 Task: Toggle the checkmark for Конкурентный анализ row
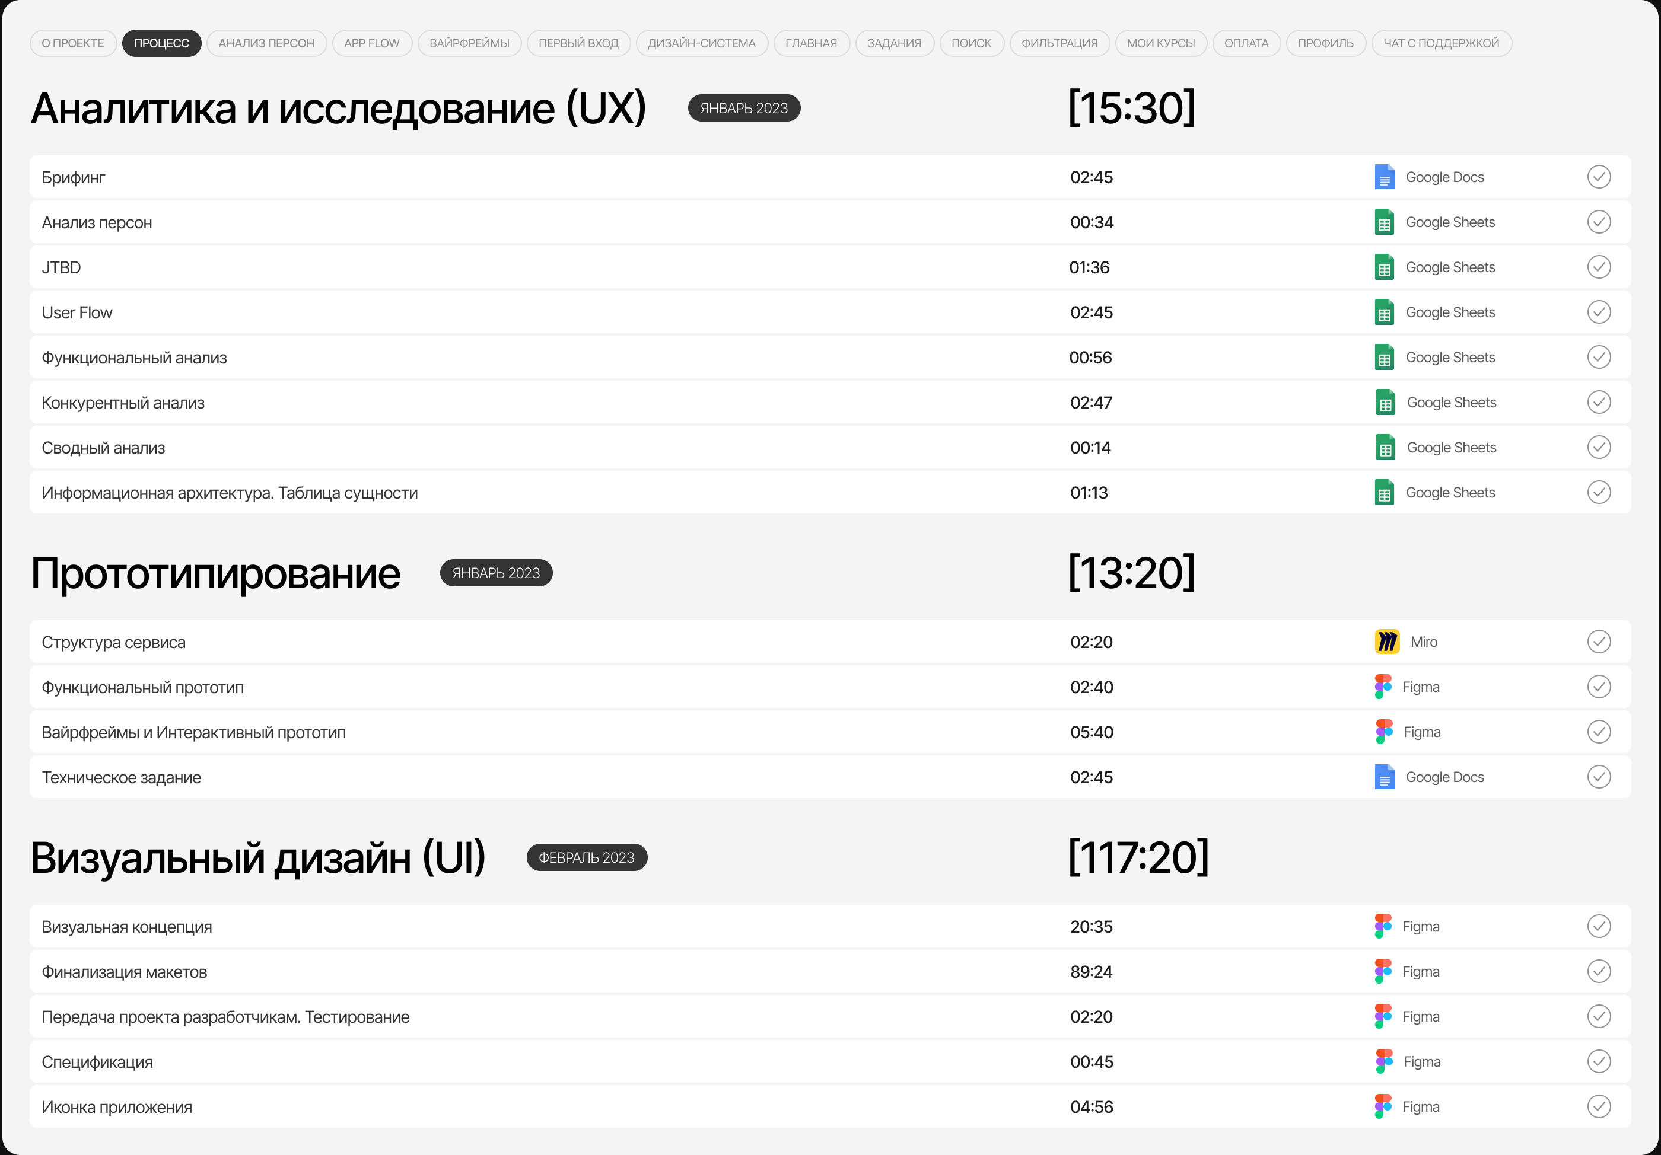(x=1598, y=402)
